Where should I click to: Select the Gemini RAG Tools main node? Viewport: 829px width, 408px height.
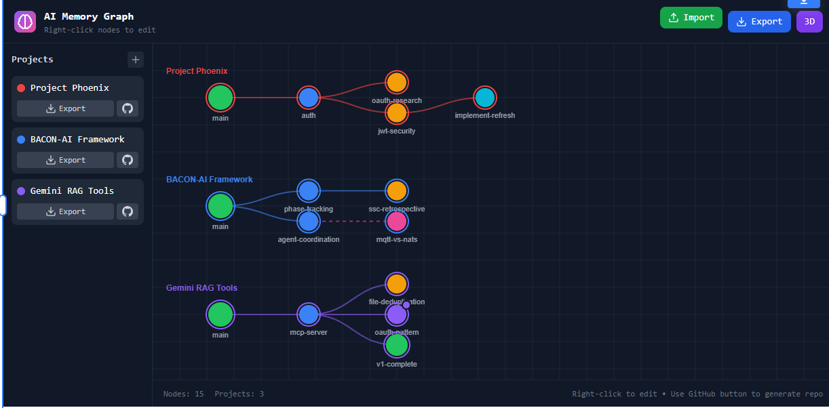coord(220,314)
